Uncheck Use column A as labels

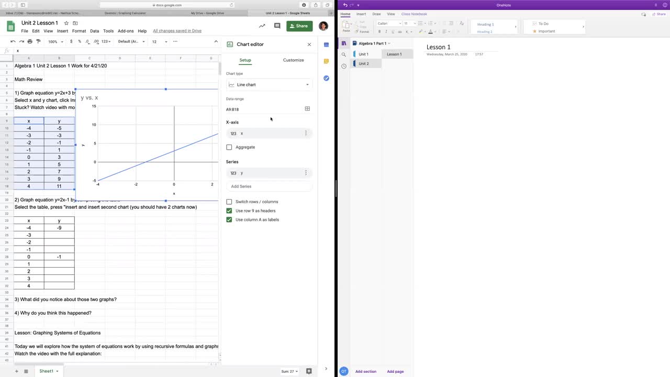click(x=229, y=219)
